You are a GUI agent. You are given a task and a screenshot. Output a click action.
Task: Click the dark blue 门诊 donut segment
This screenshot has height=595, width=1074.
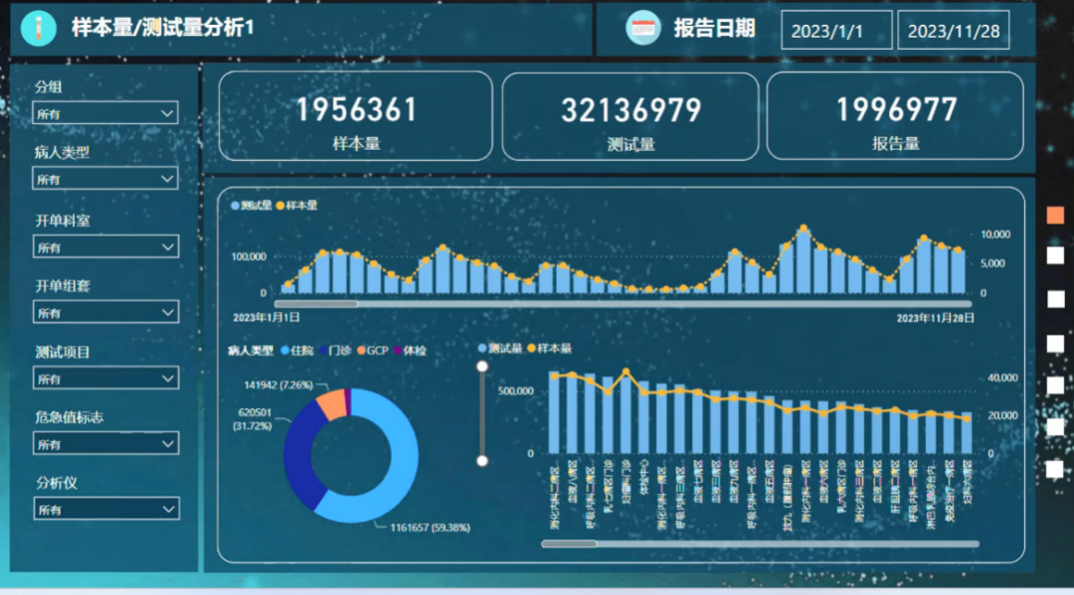tap(297, 455)
